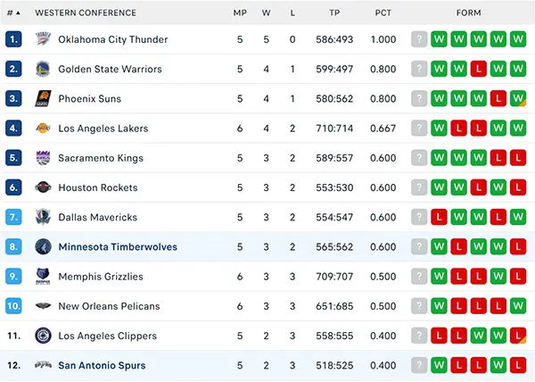Sort table by MP column header
This screenshot has width=535, height=382.
(240, 13)
